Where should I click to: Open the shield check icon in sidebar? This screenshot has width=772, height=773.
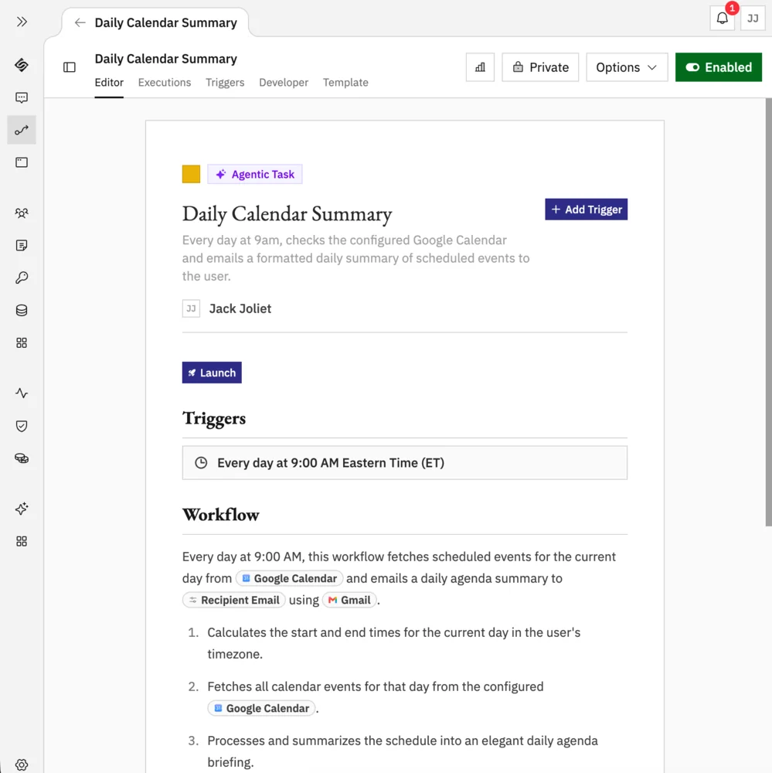tap(22, 426)
